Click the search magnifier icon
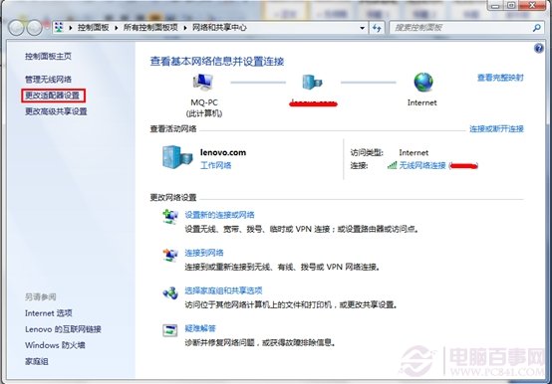 (537, 28)
